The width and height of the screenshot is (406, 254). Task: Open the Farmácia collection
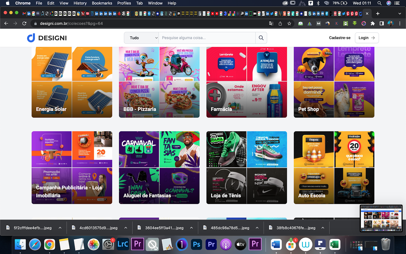tap(247, 82)
